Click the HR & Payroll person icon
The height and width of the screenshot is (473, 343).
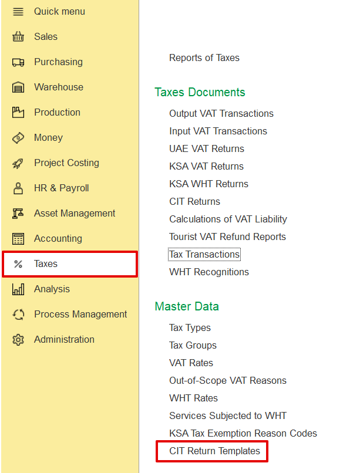[x=18, y=188]
